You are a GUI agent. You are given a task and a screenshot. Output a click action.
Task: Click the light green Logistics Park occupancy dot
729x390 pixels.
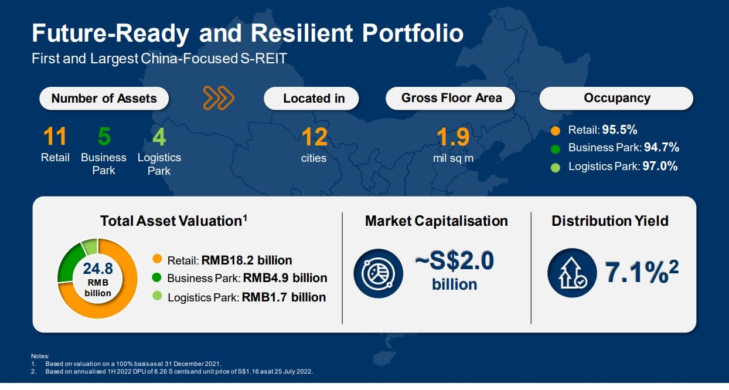(x=556, y=167)
